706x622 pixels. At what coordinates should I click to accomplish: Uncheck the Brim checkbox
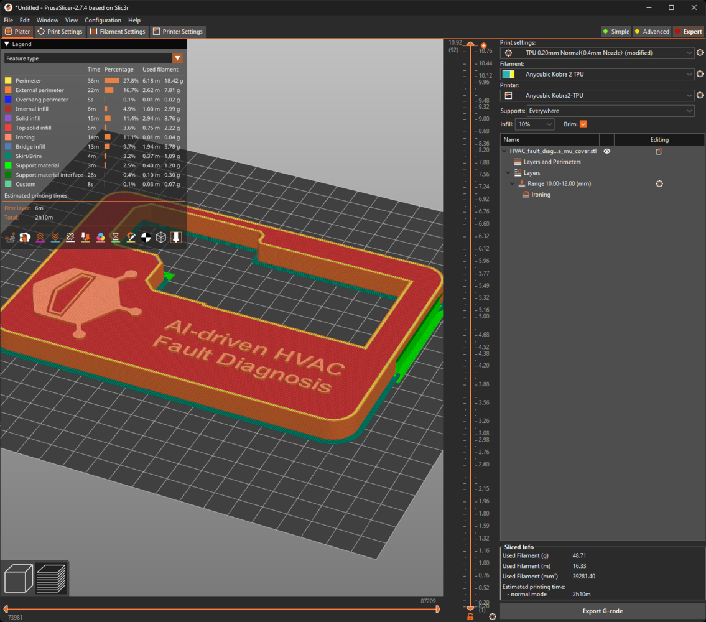(x=583, y=124)
